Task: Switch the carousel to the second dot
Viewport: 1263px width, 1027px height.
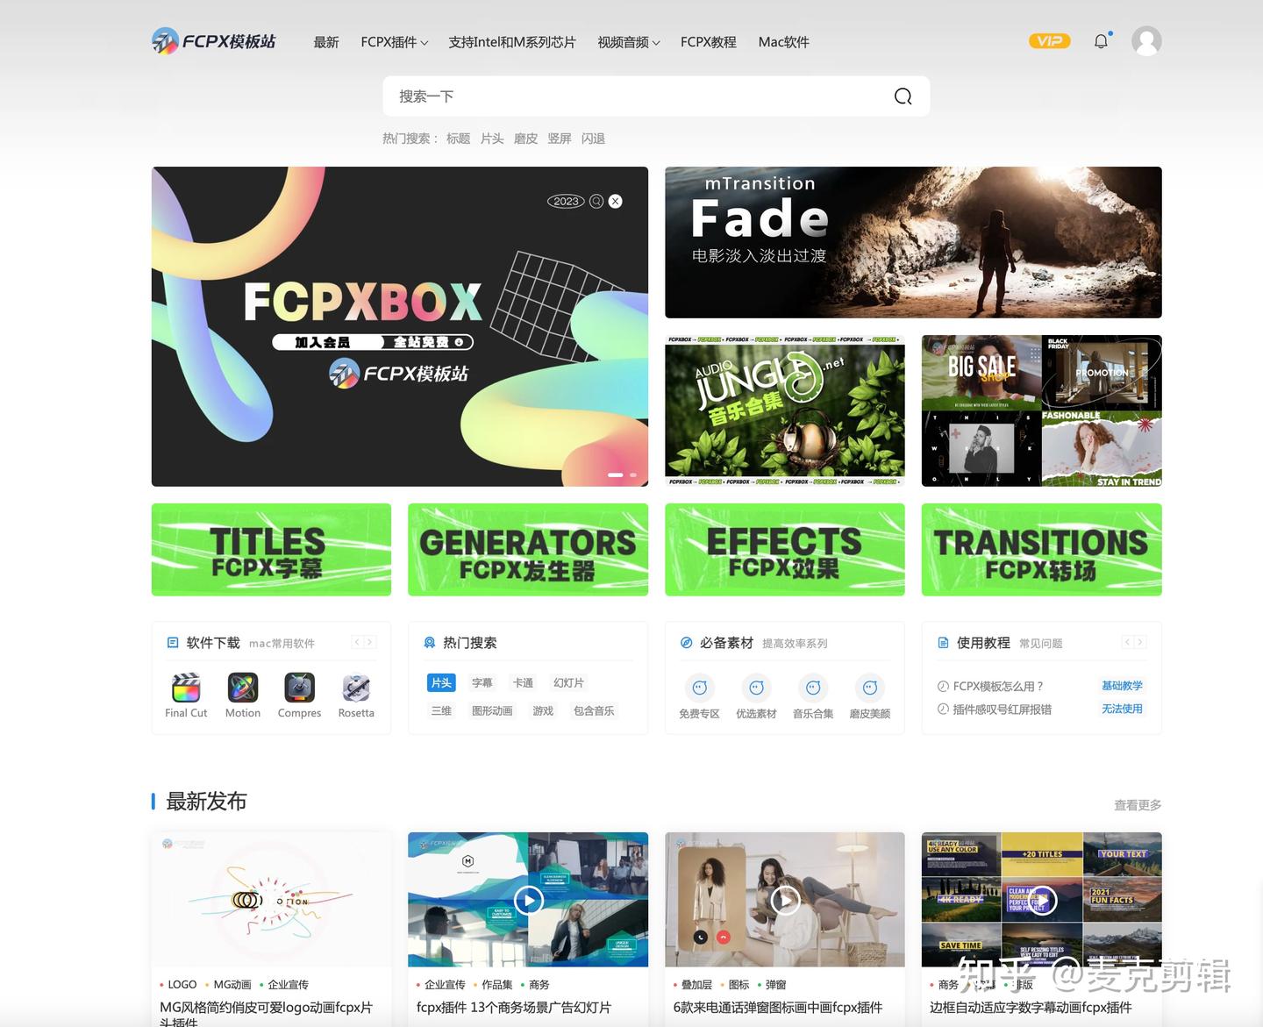Action: (x=632, y=474)
